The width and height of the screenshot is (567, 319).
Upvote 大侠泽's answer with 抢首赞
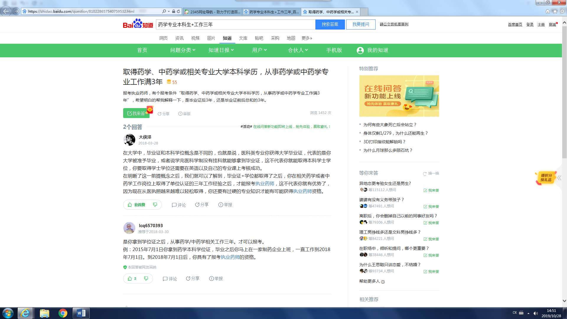(136, 205)
